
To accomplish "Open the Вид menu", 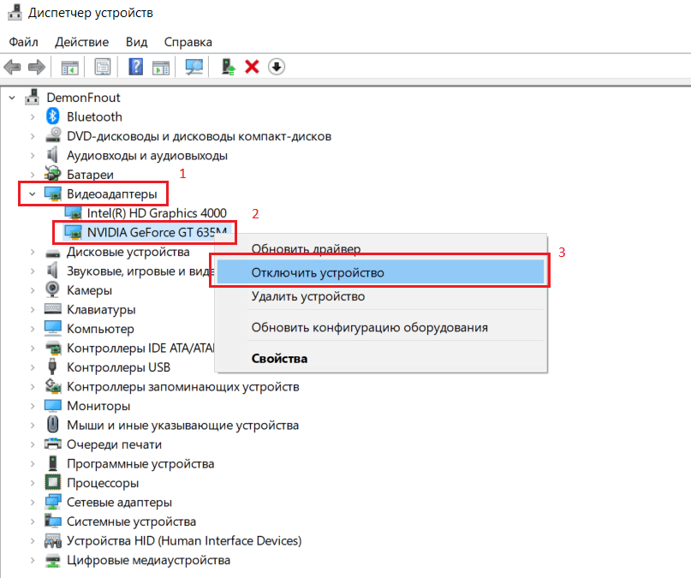I will [x=136, y=42].
